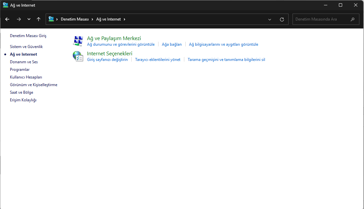Click the search magnifier icon
Viewport: 364px width, 209px height.
353,19
